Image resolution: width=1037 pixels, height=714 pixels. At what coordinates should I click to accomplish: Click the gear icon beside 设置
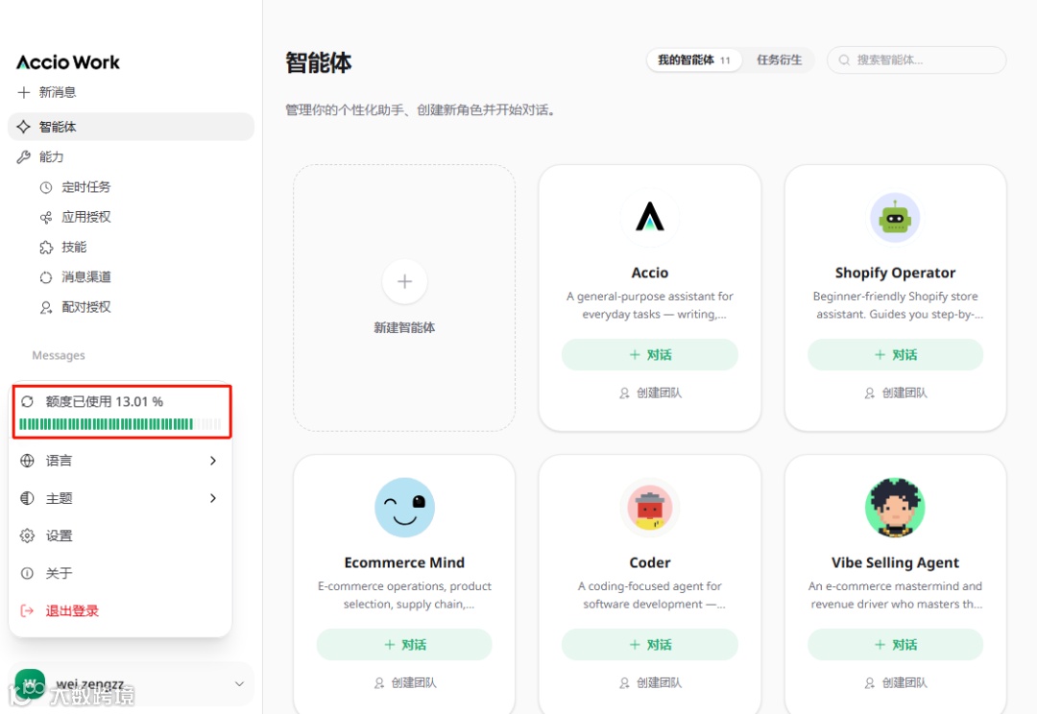pyautogui.click(x=27, y=535)
